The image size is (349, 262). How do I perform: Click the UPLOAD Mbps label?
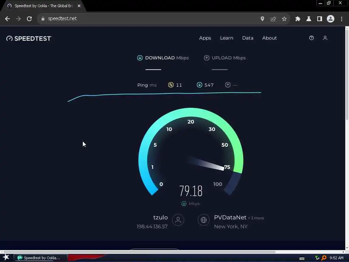click(229, 58)
